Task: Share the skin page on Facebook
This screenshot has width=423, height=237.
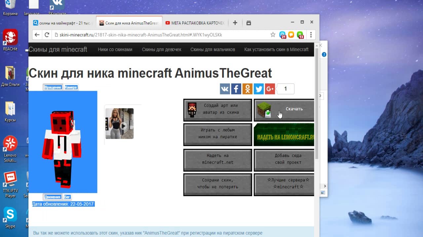Action: (x=236, y=89)
